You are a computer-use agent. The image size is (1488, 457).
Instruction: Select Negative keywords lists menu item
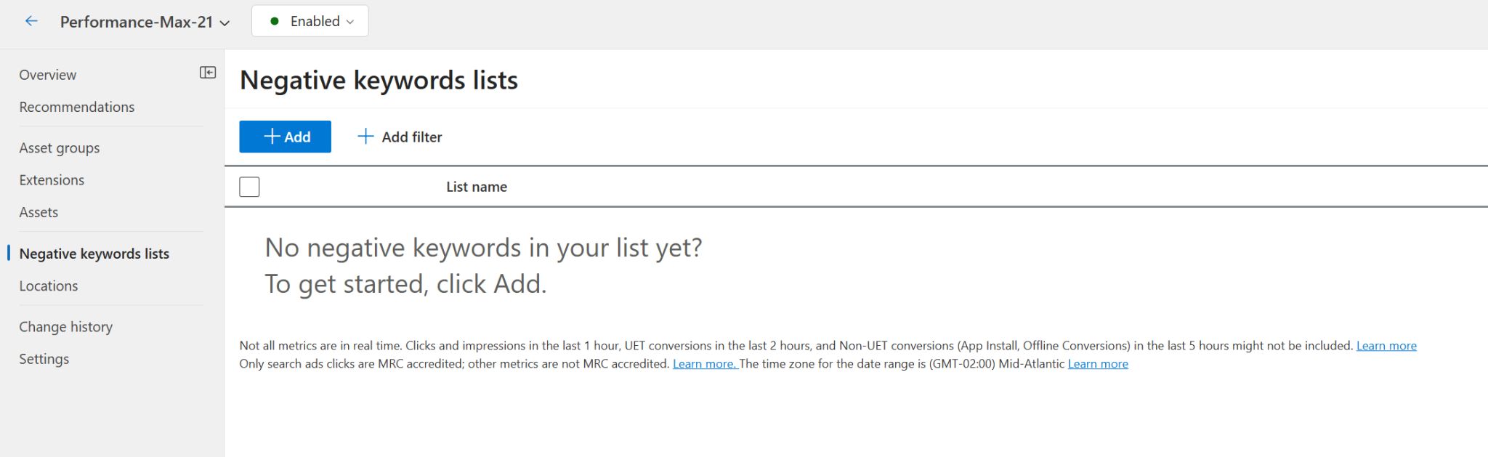(x=94, y=254)
